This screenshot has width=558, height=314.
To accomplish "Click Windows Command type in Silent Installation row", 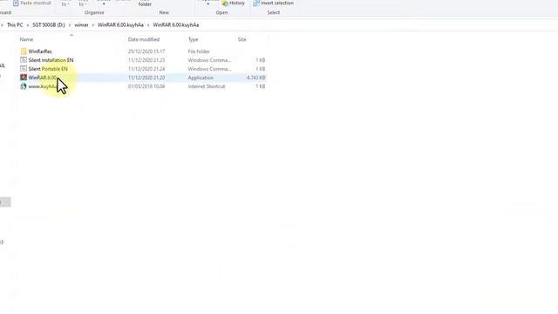I will click(209, 60).
